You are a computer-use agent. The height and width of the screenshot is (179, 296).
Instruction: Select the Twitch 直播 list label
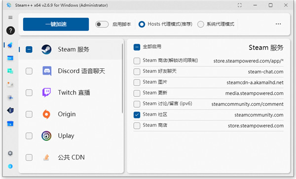pyautogui.click(x=74, y=92)
